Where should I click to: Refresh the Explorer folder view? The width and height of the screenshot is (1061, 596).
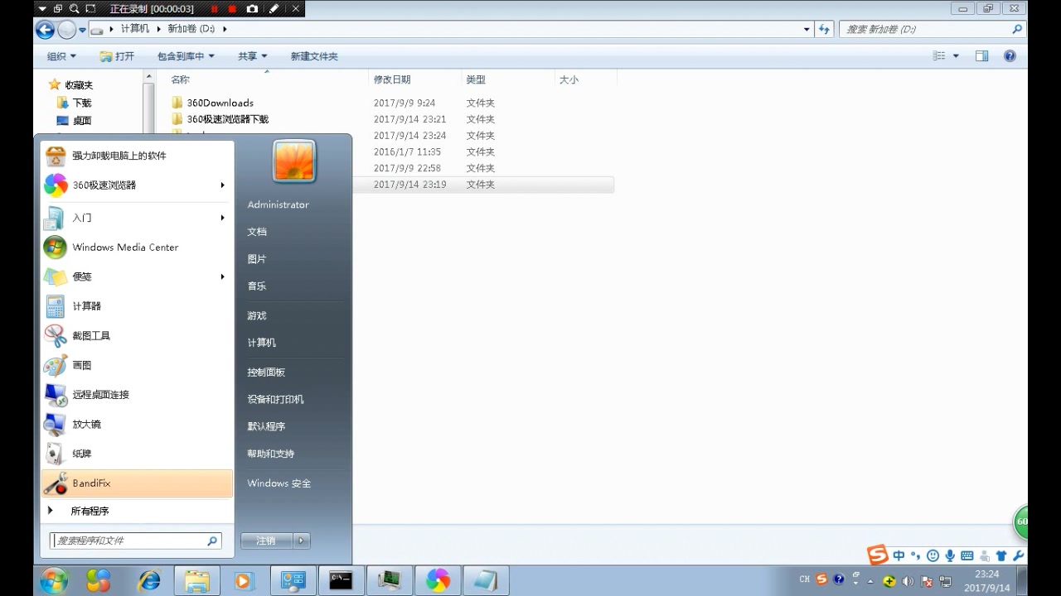click(824, 29)
